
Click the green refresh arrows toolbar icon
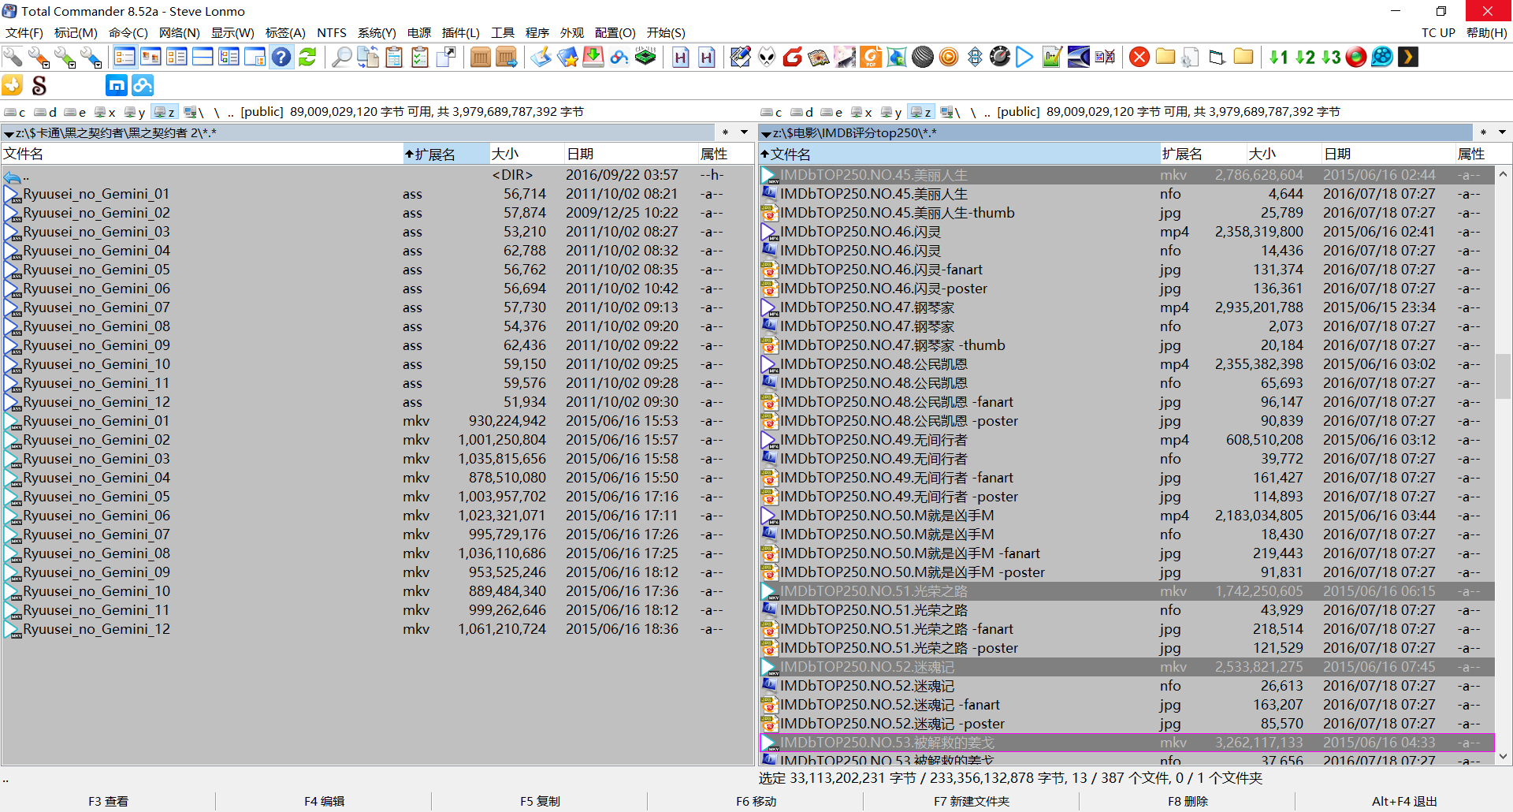(307, 57)
